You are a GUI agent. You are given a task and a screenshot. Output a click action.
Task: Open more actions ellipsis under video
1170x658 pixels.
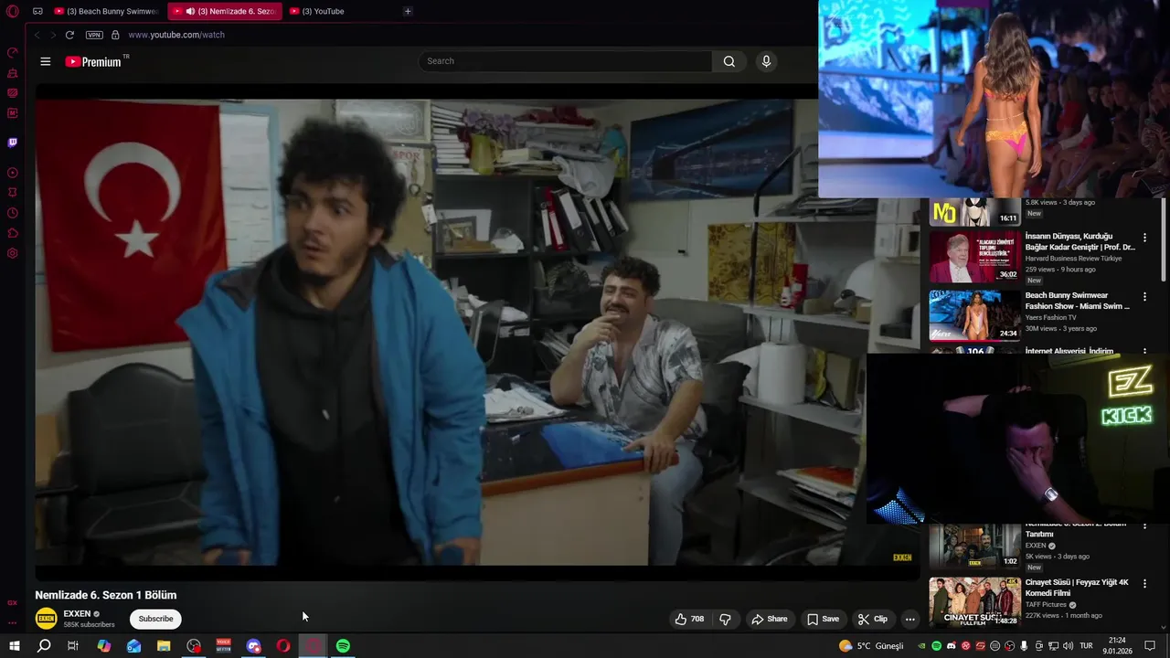coord(909,619)
